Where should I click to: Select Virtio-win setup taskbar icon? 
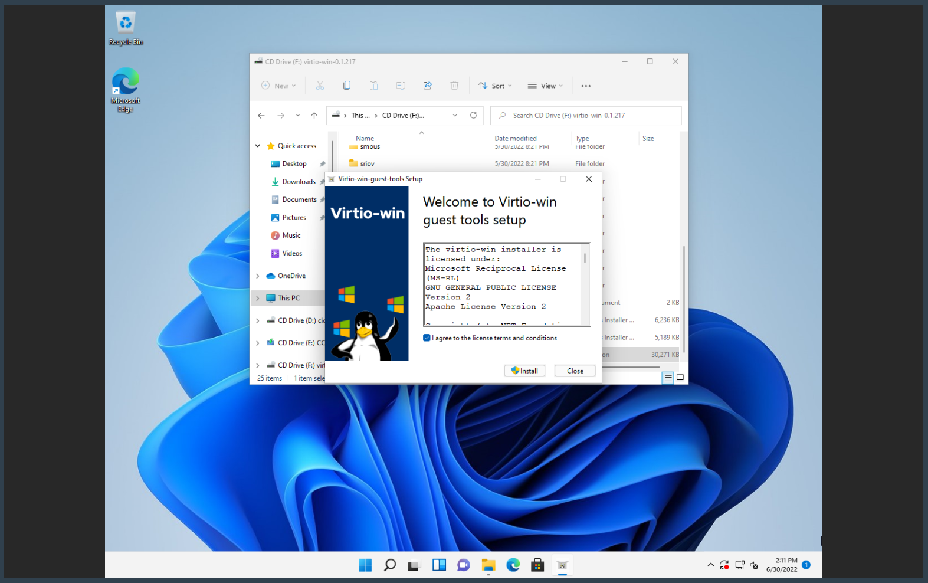(x=562, y=565)
